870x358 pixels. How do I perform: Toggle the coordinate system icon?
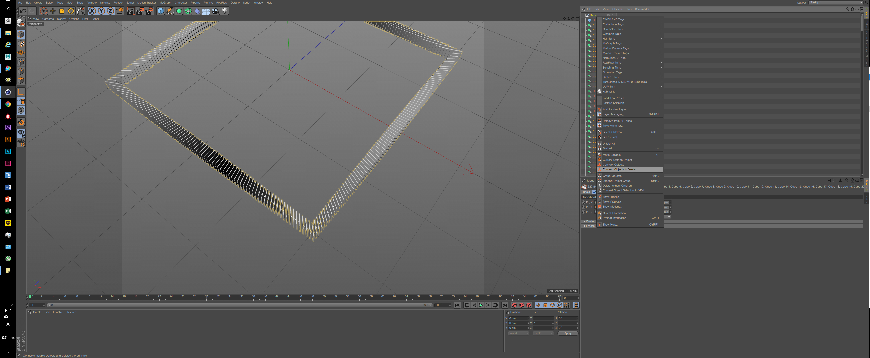[120, 11]
